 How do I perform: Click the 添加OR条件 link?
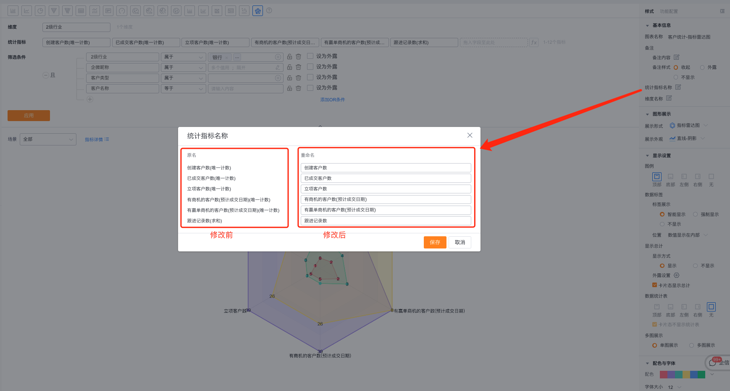[x=332, y=100]
